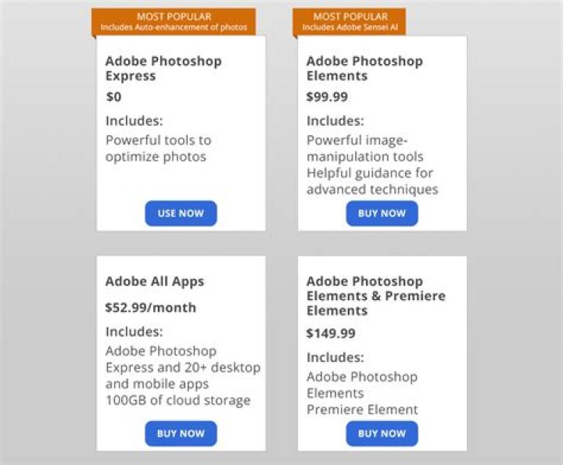Viewport: 563px width, 465px height.
Task: Click the $52.99/month price
Action: pyautogui.click(x=151, y=308)
